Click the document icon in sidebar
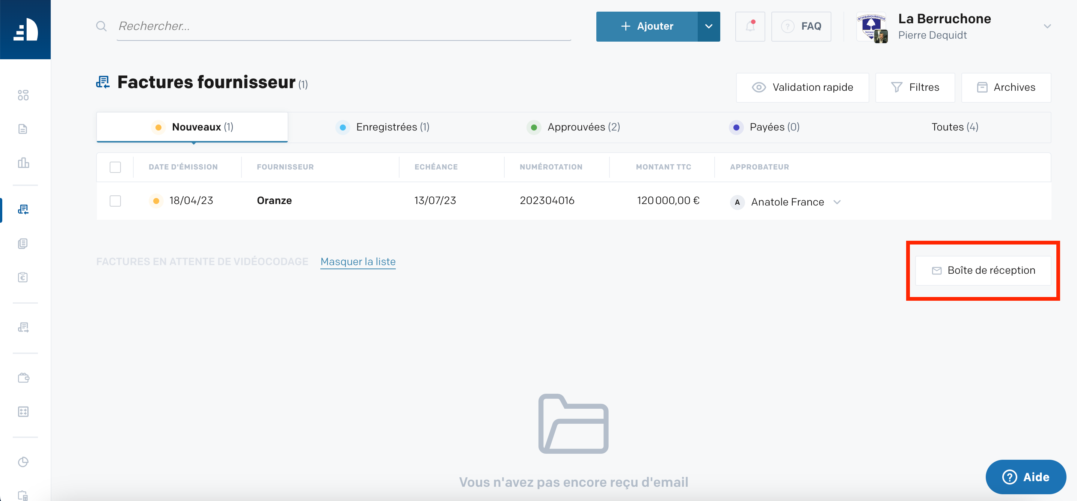Screen dimensions: 1077x501 coord(23,129)
